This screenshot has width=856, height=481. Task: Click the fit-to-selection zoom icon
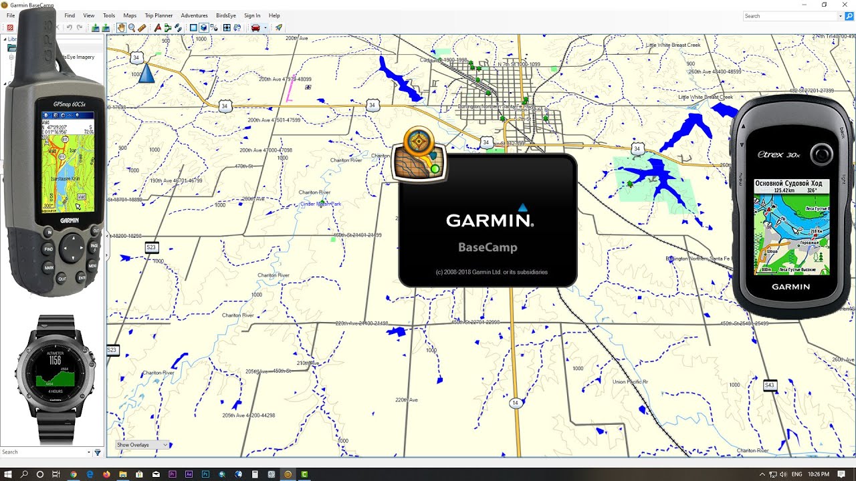(227, 27)
